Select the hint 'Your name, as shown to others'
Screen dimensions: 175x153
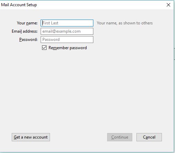pos(125,23)
